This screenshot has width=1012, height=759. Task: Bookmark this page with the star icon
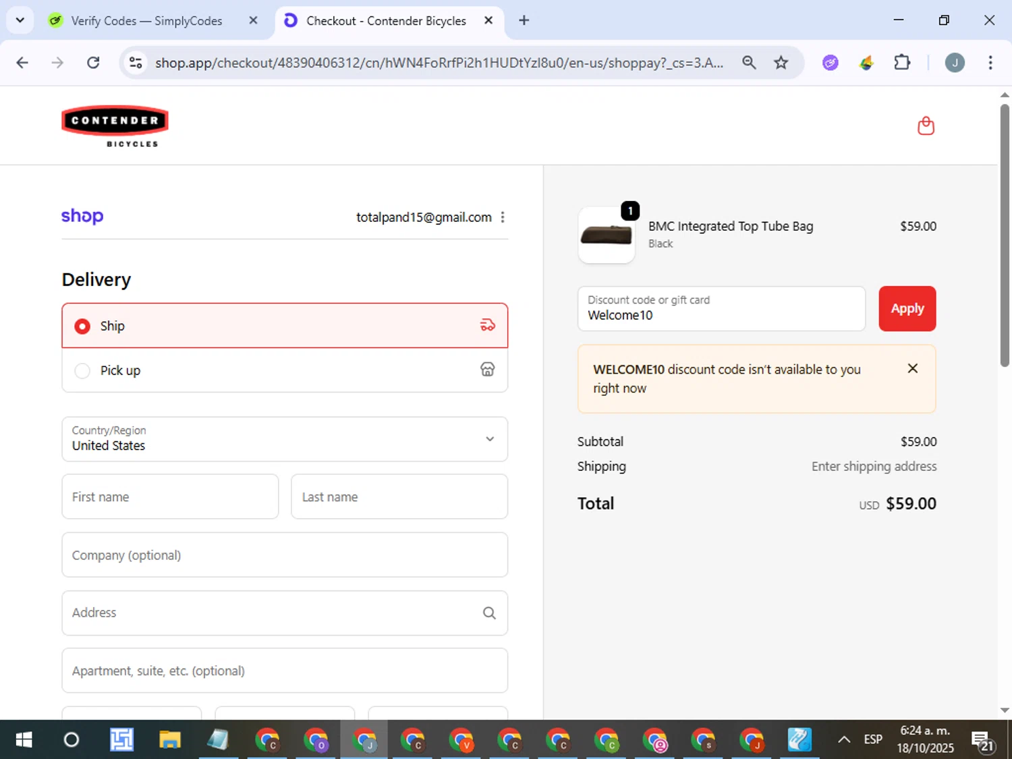point(781,63)
